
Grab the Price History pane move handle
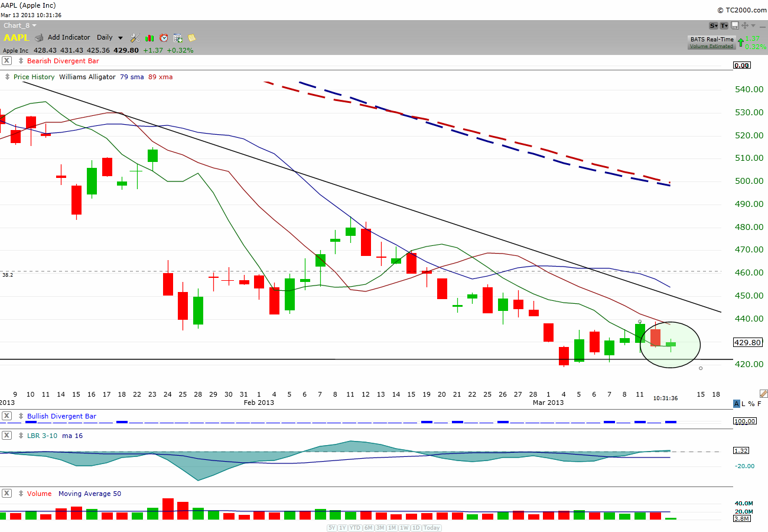point(8,77)
